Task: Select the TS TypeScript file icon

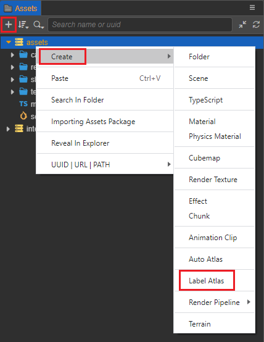Action: click(23, 104)
